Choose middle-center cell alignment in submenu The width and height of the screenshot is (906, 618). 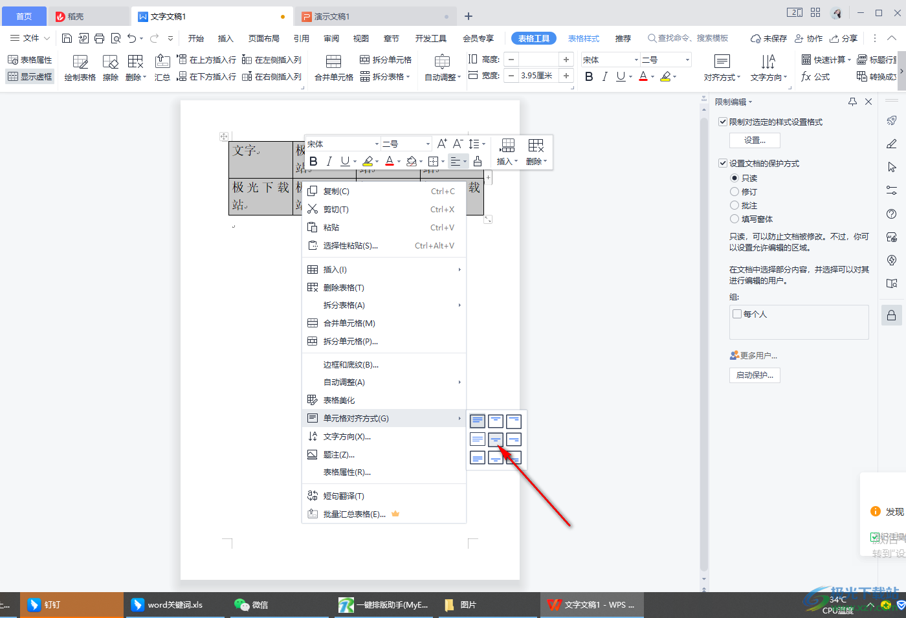pyautogui.click(x=496, y=439)
